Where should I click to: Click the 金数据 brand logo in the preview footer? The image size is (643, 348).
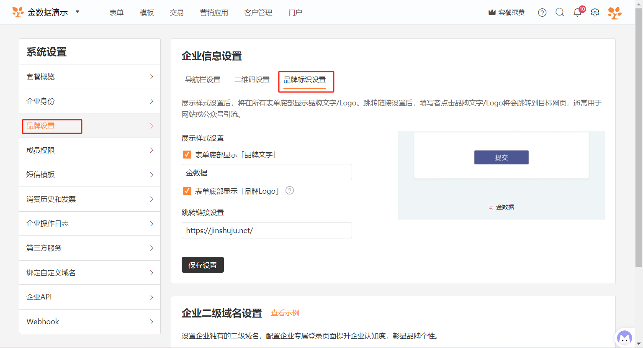click(x=491, y=207)
